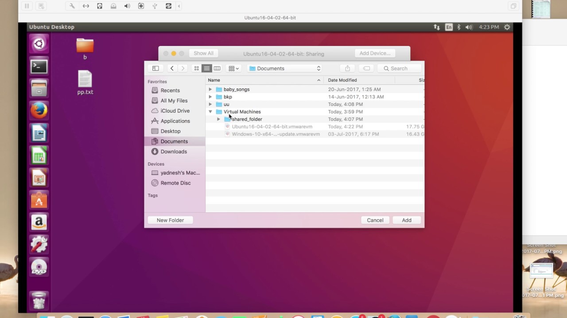Image resolution: width=567 pixels, height=318 pixels.
Task: Open LibreOffice Writer in launcher
Action: [x=39, y=133]
